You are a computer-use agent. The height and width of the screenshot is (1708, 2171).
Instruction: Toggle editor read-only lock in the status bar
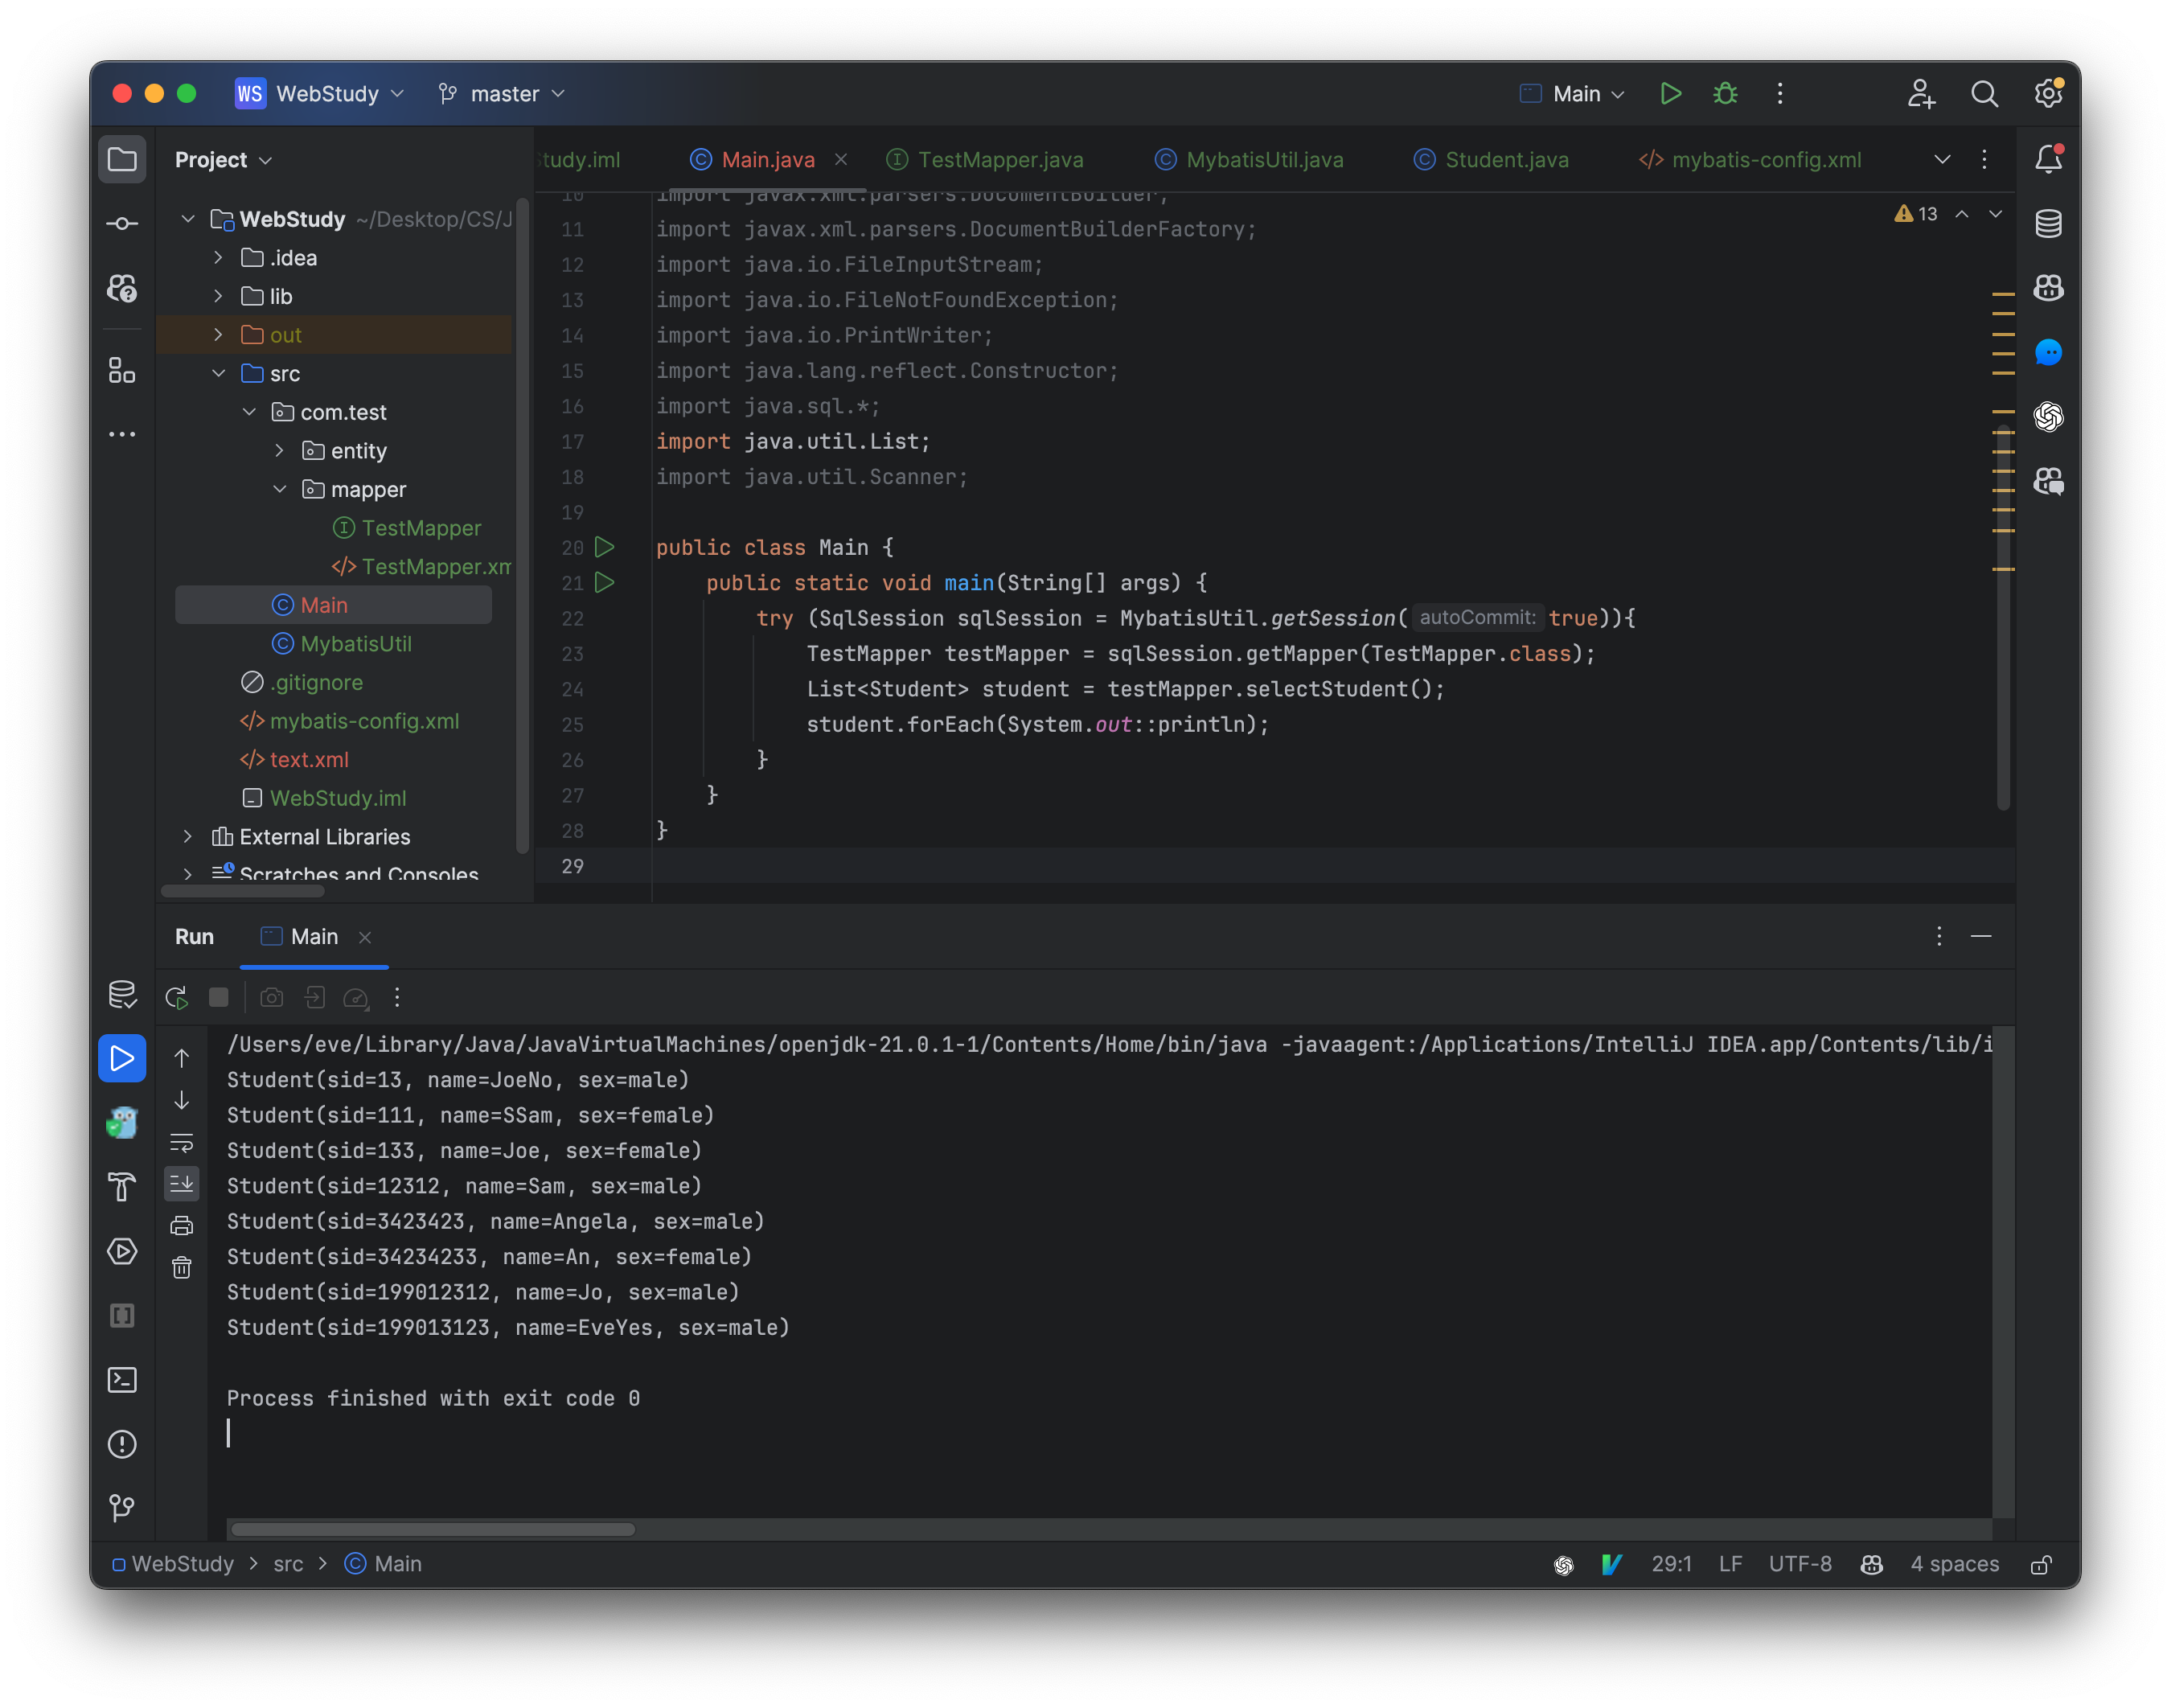[x=2042, y=1563]
